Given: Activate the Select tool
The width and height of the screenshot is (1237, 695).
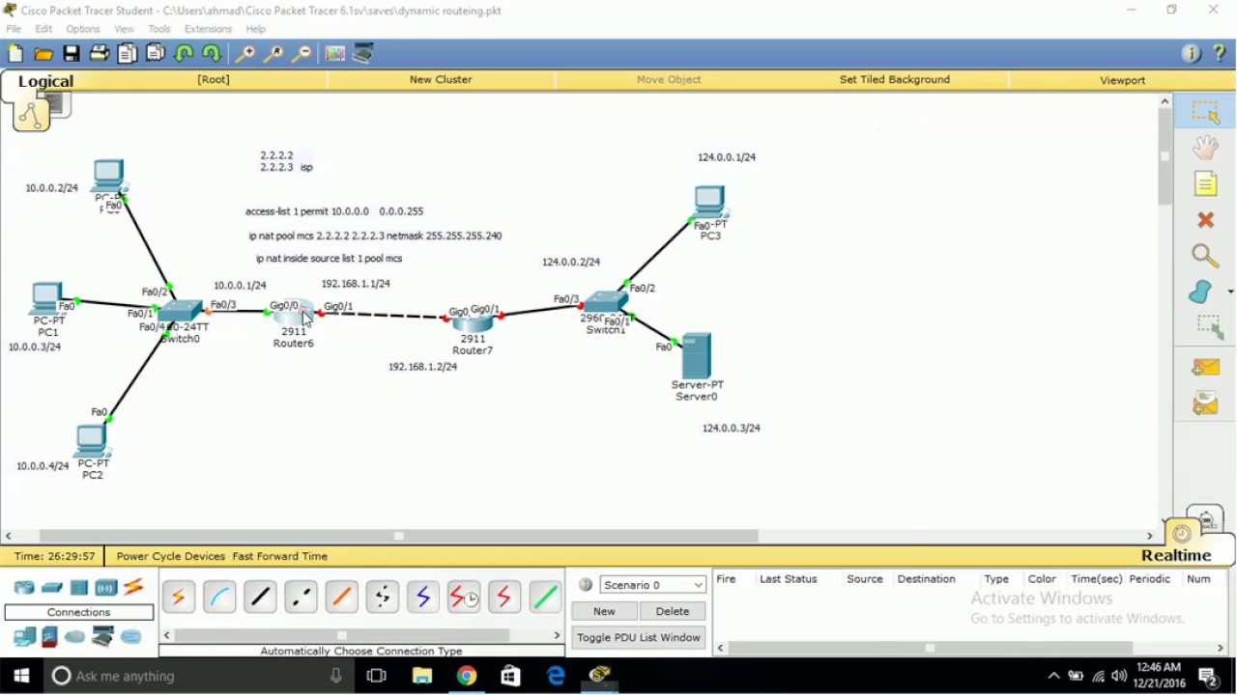Looking at the screenshot, I should 1205,113.
